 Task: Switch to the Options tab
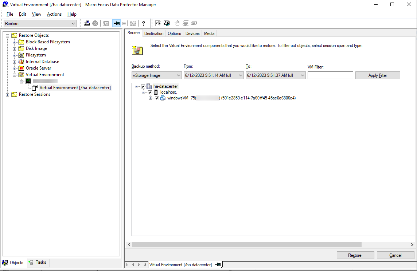point(174,33)
